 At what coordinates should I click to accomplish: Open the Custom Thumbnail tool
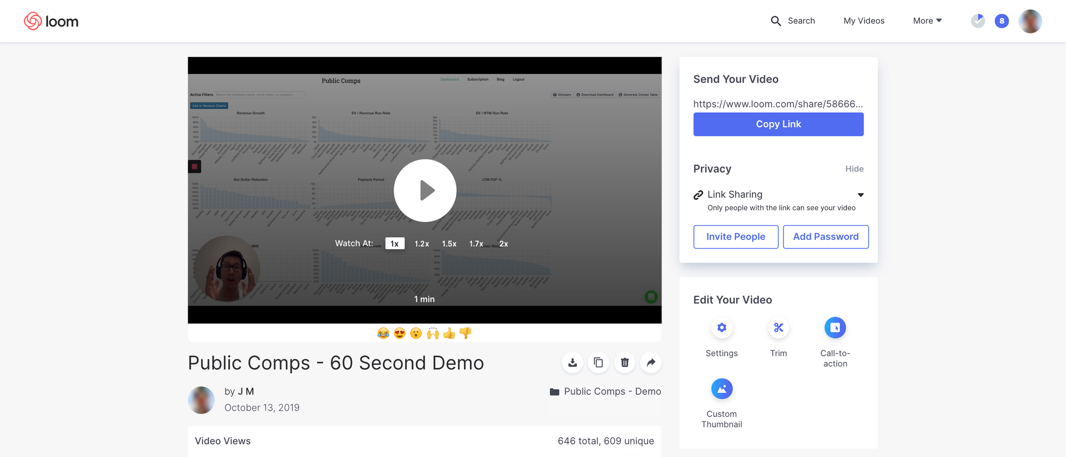(722, 389)
